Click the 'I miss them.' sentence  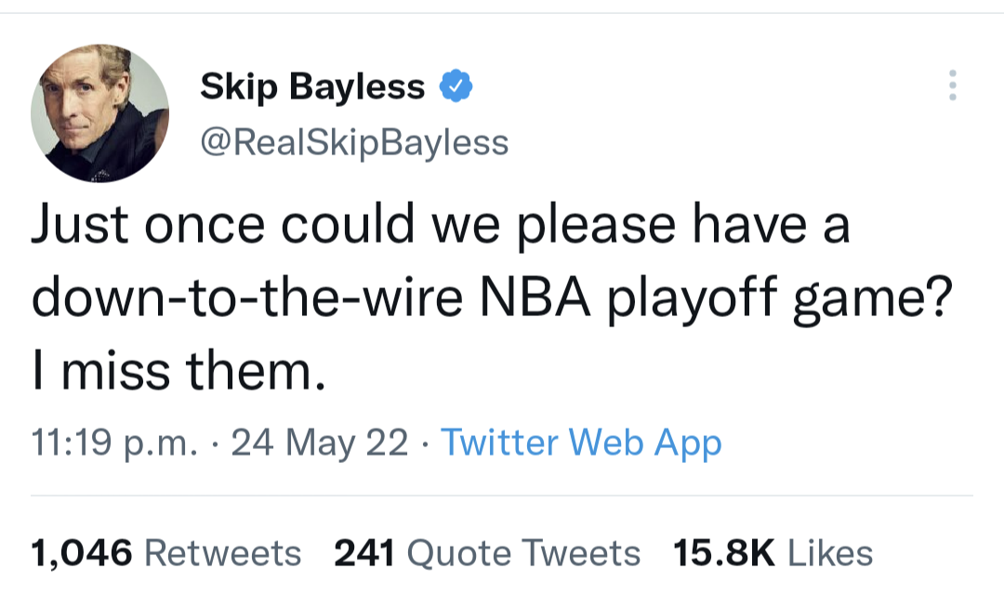point(178,371)
